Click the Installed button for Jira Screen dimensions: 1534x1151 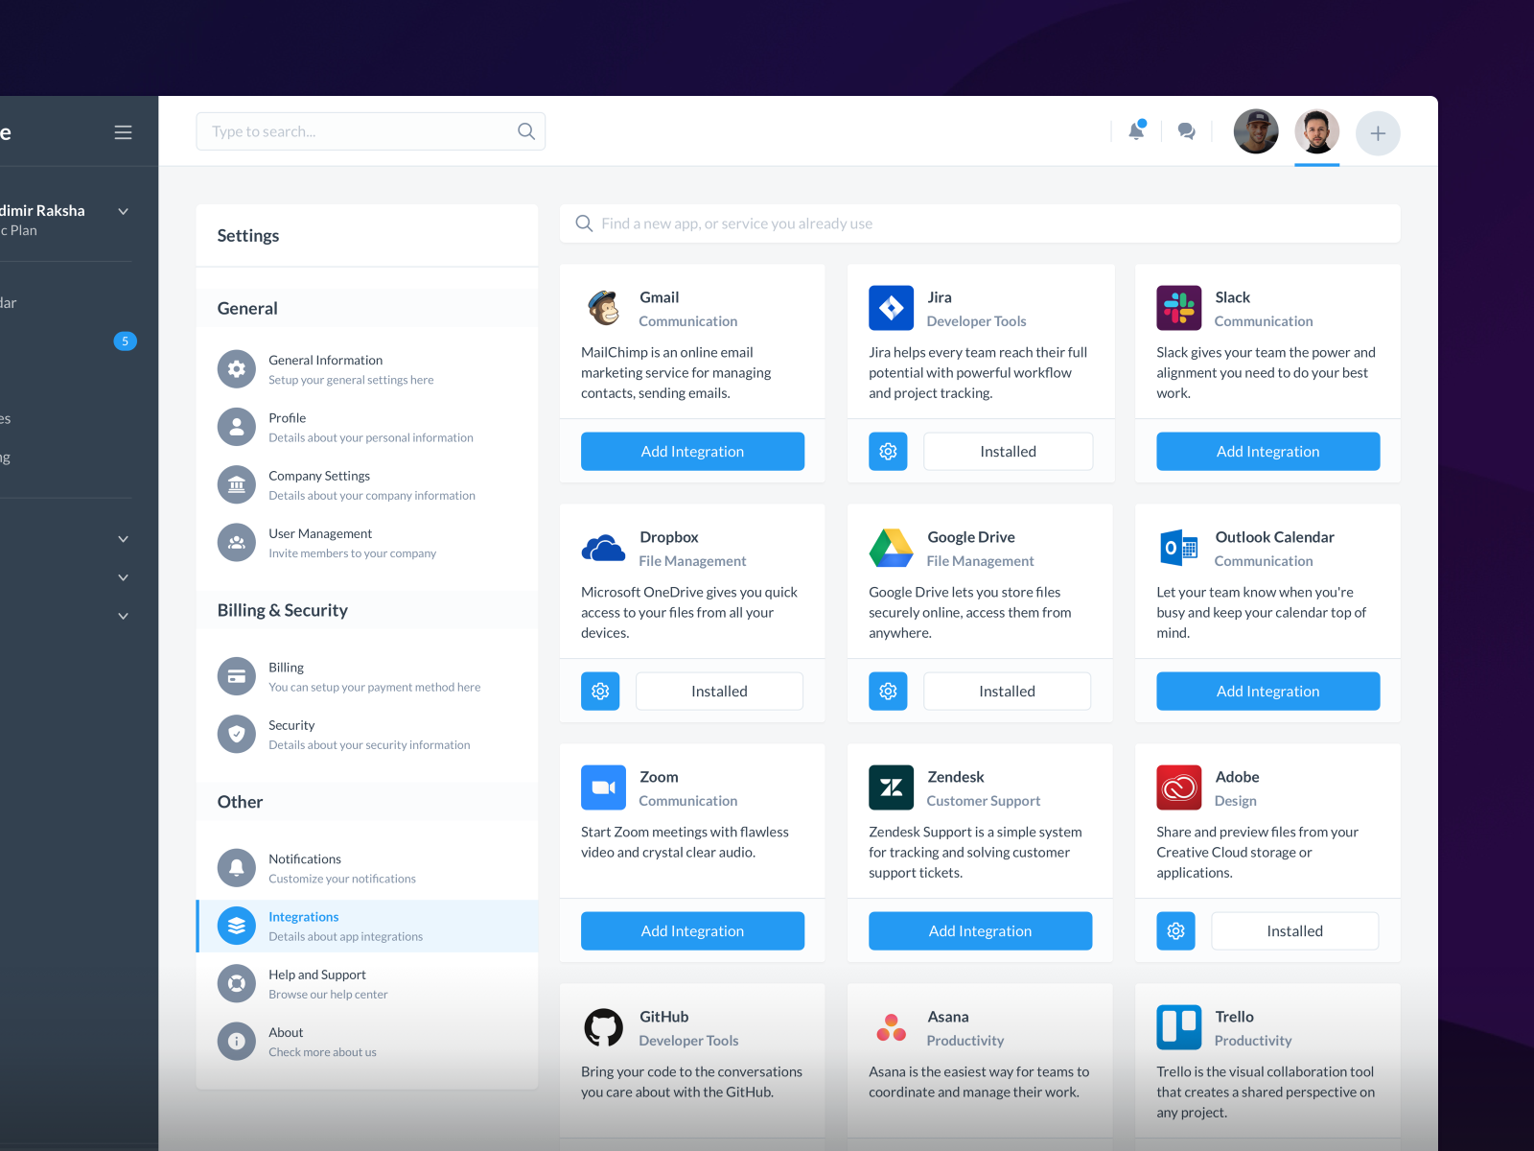tap(1008, 451)
